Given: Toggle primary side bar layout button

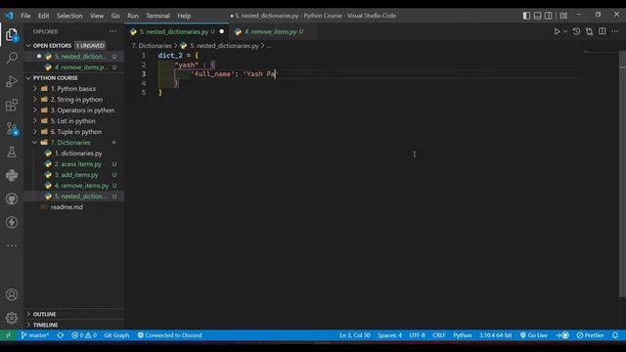Looking at the screenshot, I should [x=526, y=16].
